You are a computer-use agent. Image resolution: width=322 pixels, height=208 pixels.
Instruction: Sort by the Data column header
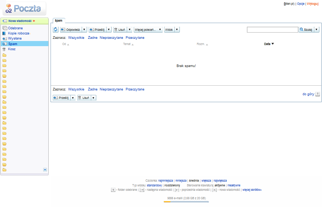pos(269,44)
